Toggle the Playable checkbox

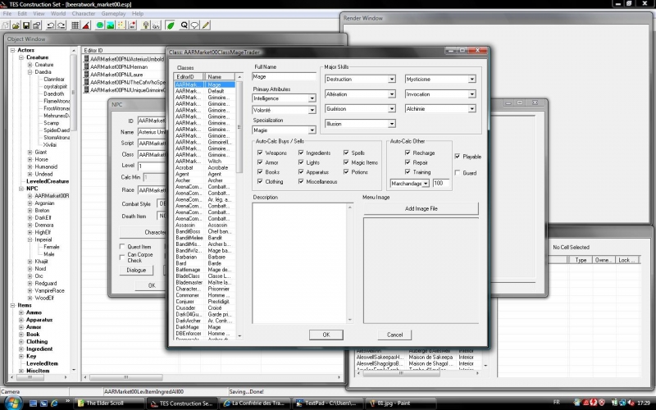tap(458, 157)
